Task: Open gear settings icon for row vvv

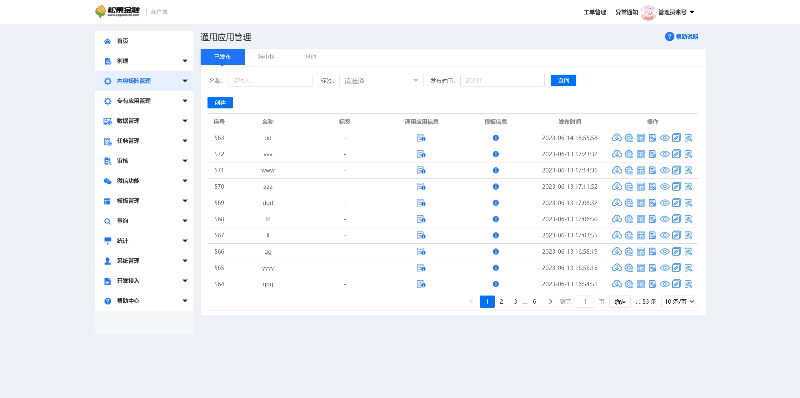Action: [x=629, y=154]
